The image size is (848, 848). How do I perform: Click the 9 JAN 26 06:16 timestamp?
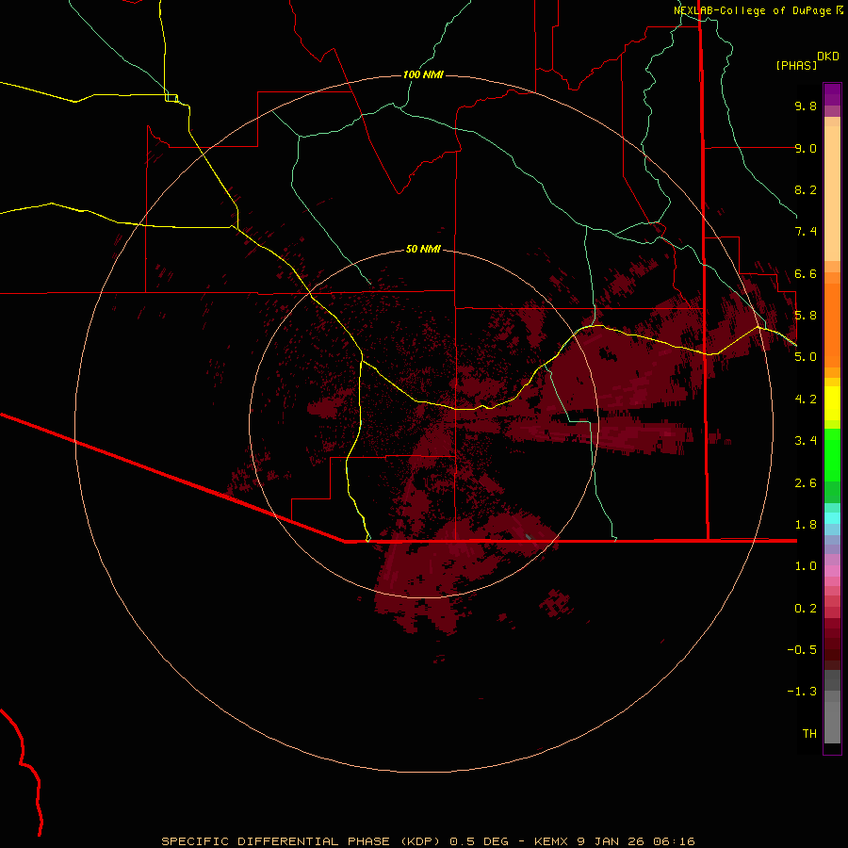(636, 841)
